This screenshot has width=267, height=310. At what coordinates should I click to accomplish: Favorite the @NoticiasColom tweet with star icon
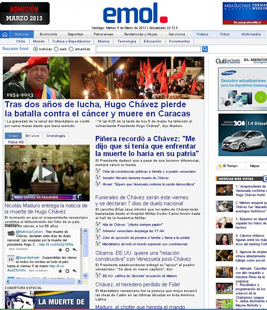[60, 250]
